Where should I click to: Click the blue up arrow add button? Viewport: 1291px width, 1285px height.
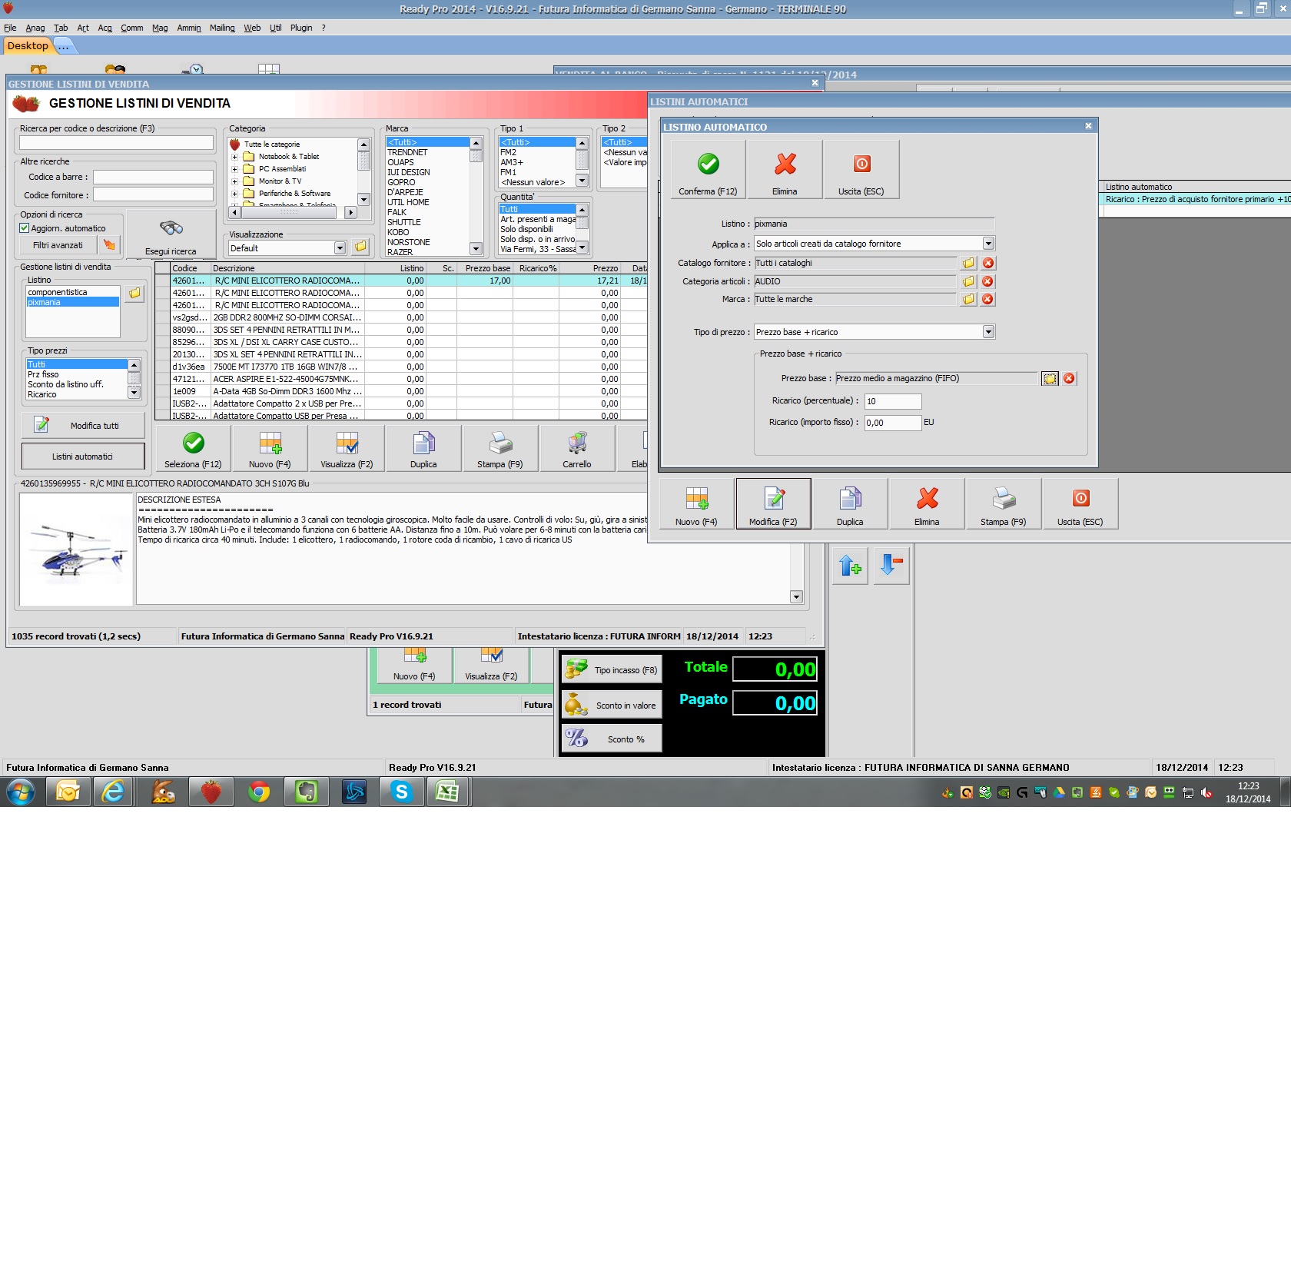[x=850, y=566]
